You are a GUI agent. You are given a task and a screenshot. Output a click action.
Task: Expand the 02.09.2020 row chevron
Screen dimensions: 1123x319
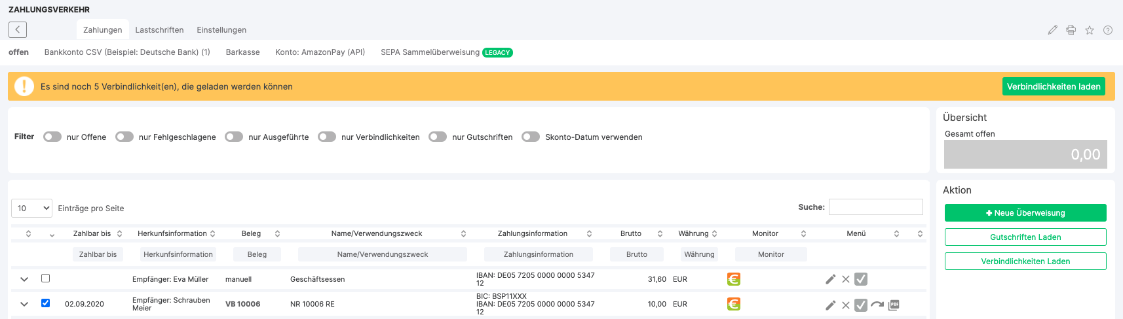pyautogui.click(x=24, y=304)
